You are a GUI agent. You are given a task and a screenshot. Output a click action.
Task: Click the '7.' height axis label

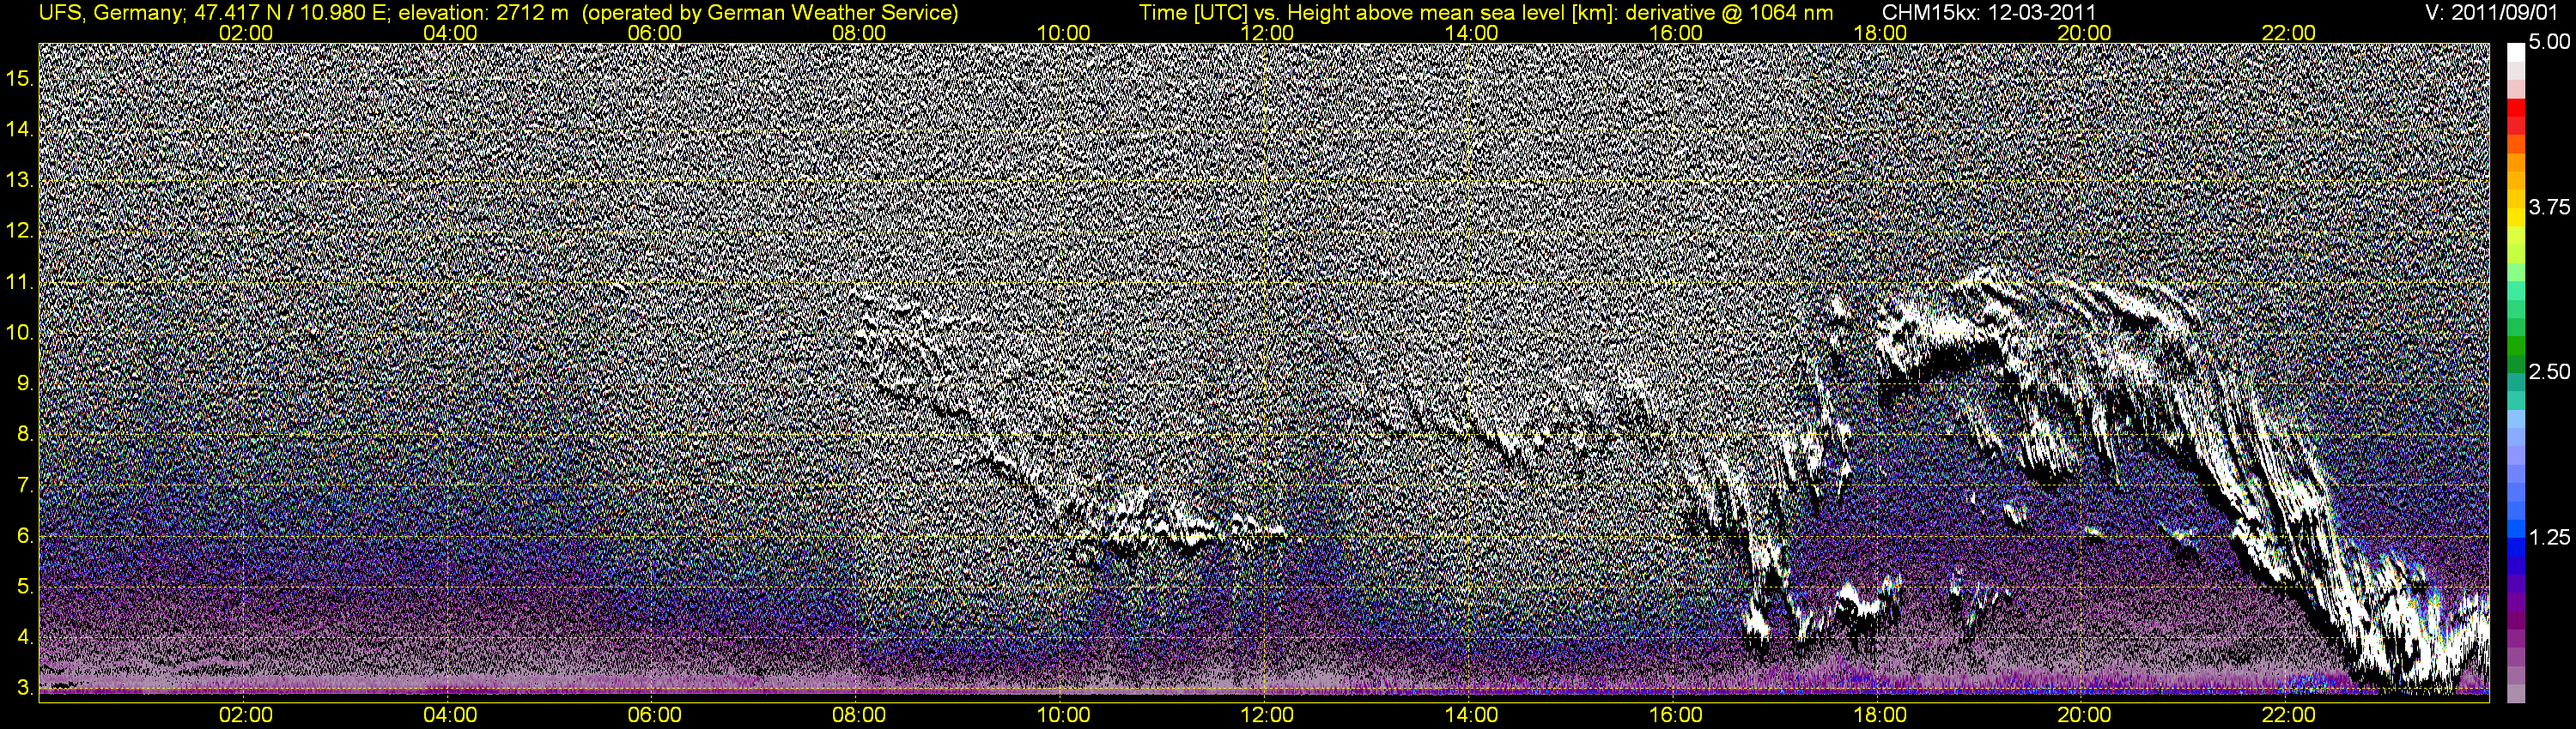click(25, 485)
